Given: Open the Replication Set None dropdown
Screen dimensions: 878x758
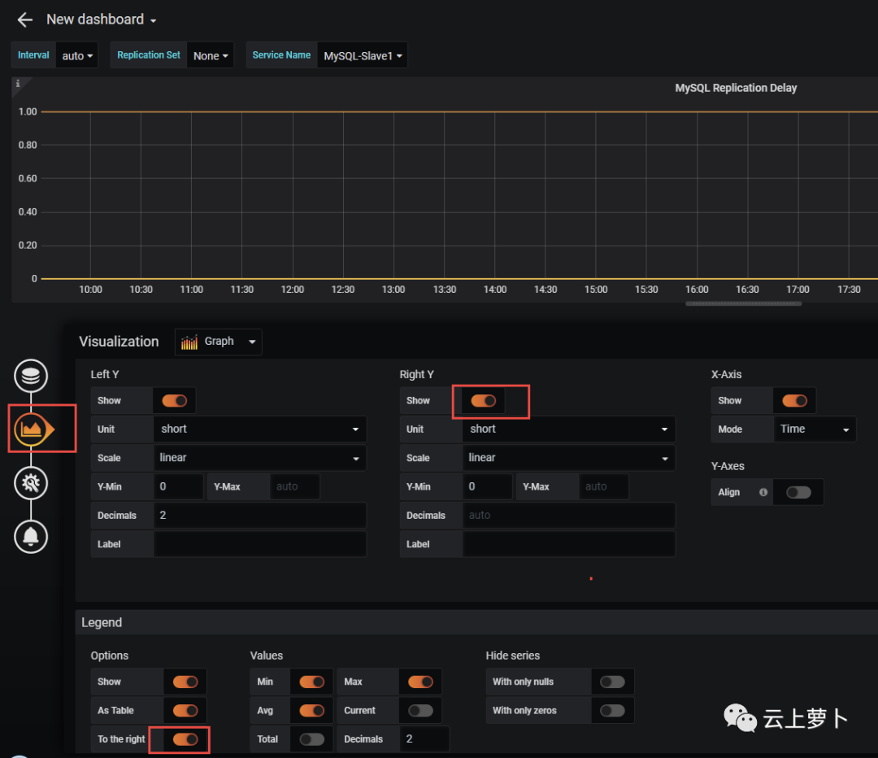Looking at the screenshot, I should [211, 55].
